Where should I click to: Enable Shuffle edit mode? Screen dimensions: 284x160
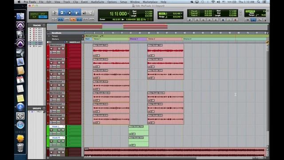point(34,14)
